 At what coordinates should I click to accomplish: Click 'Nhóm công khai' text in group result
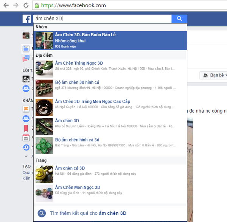(70, 41)
